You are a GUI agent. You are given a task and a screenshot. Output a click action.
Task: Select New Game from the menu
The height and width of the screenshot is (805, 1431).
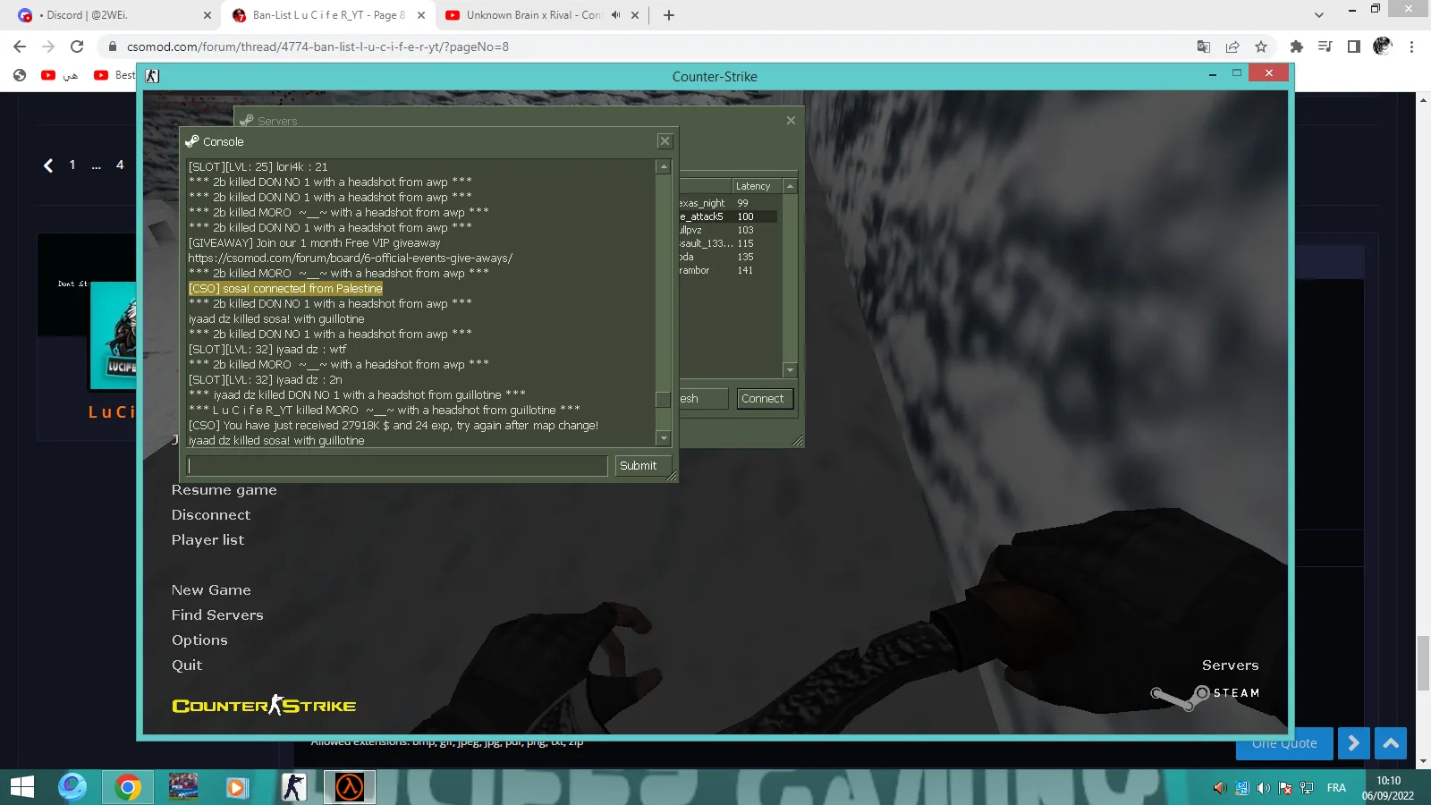(x=212, y=590)
